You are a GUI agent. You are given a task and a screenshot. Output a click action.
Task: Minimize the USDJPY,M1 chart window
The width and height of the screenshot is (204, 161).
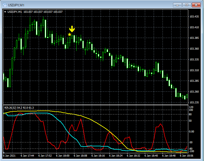pyautogui.click(x=177, y=5)
